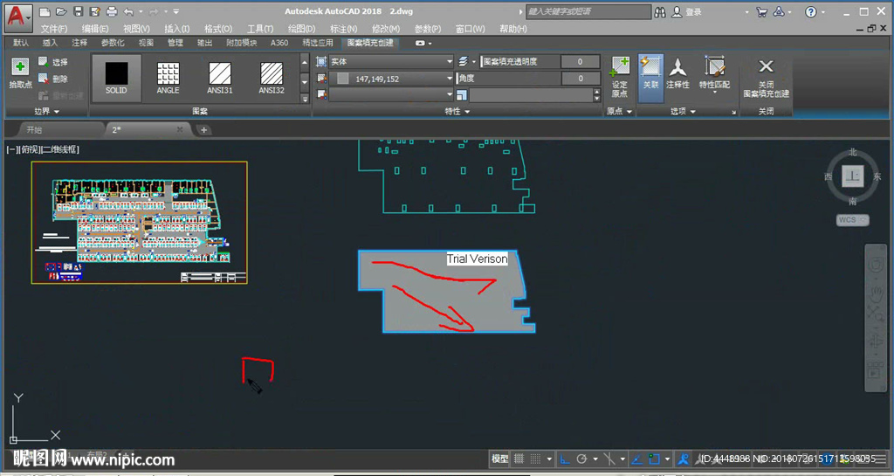Open the 文件(F) menu
Viewport: 894px width, 476px height.
click(x=54, y=29)
